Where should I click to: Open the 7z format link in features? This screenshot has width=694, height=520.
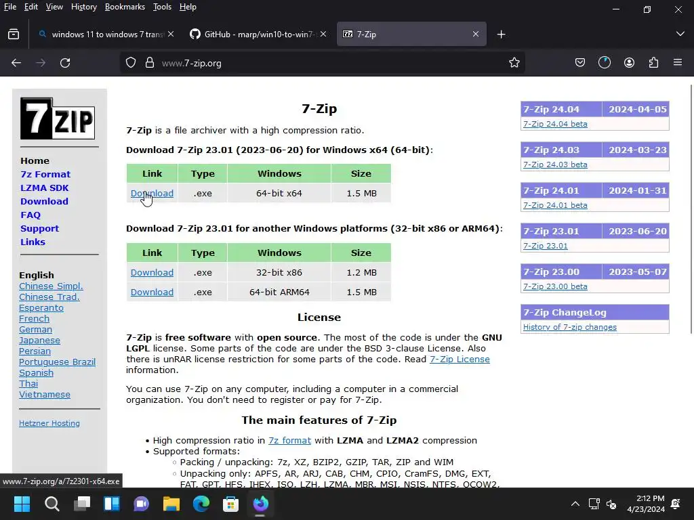tap(289, 440)
